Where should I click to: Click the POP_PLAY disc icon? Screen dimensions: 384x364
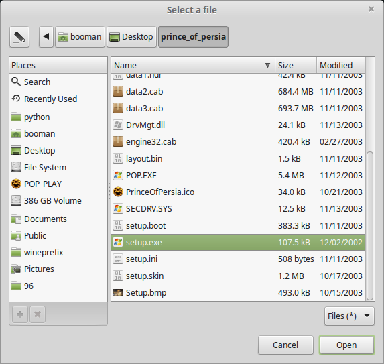coord(16,184)
